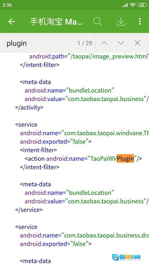Tap the <intent-filter> opening tag
This screenshot has width=149, height=264.
click(38, 150)
